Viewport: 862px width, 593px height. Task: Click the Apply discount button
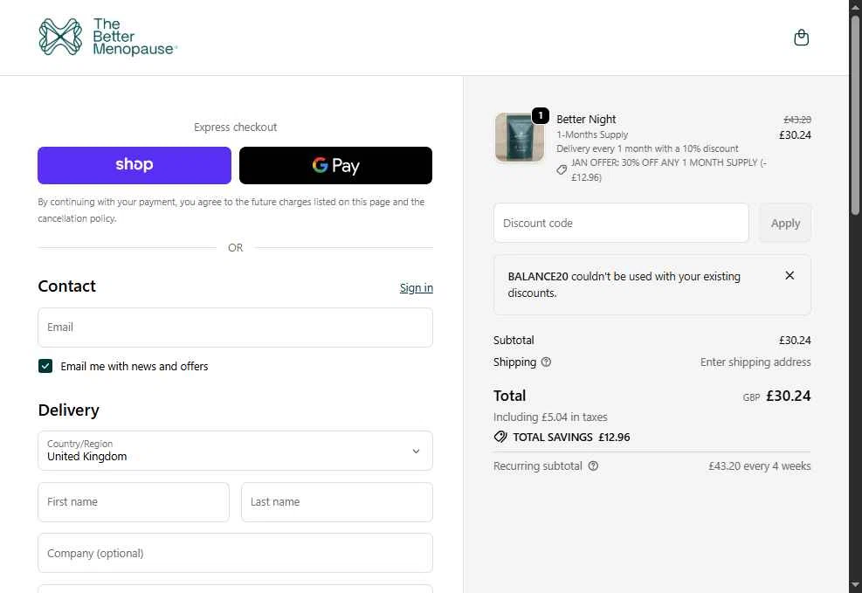point(785,223)
